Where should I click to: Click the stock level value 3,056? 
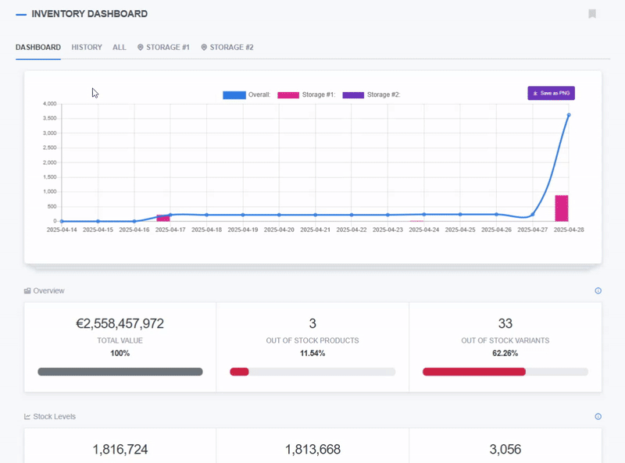tap(505, 450)
